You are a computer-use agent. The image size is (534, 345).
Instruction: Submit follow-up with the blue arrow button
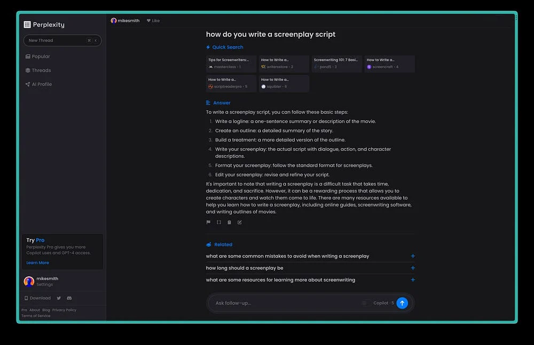[x=402, y=303]
